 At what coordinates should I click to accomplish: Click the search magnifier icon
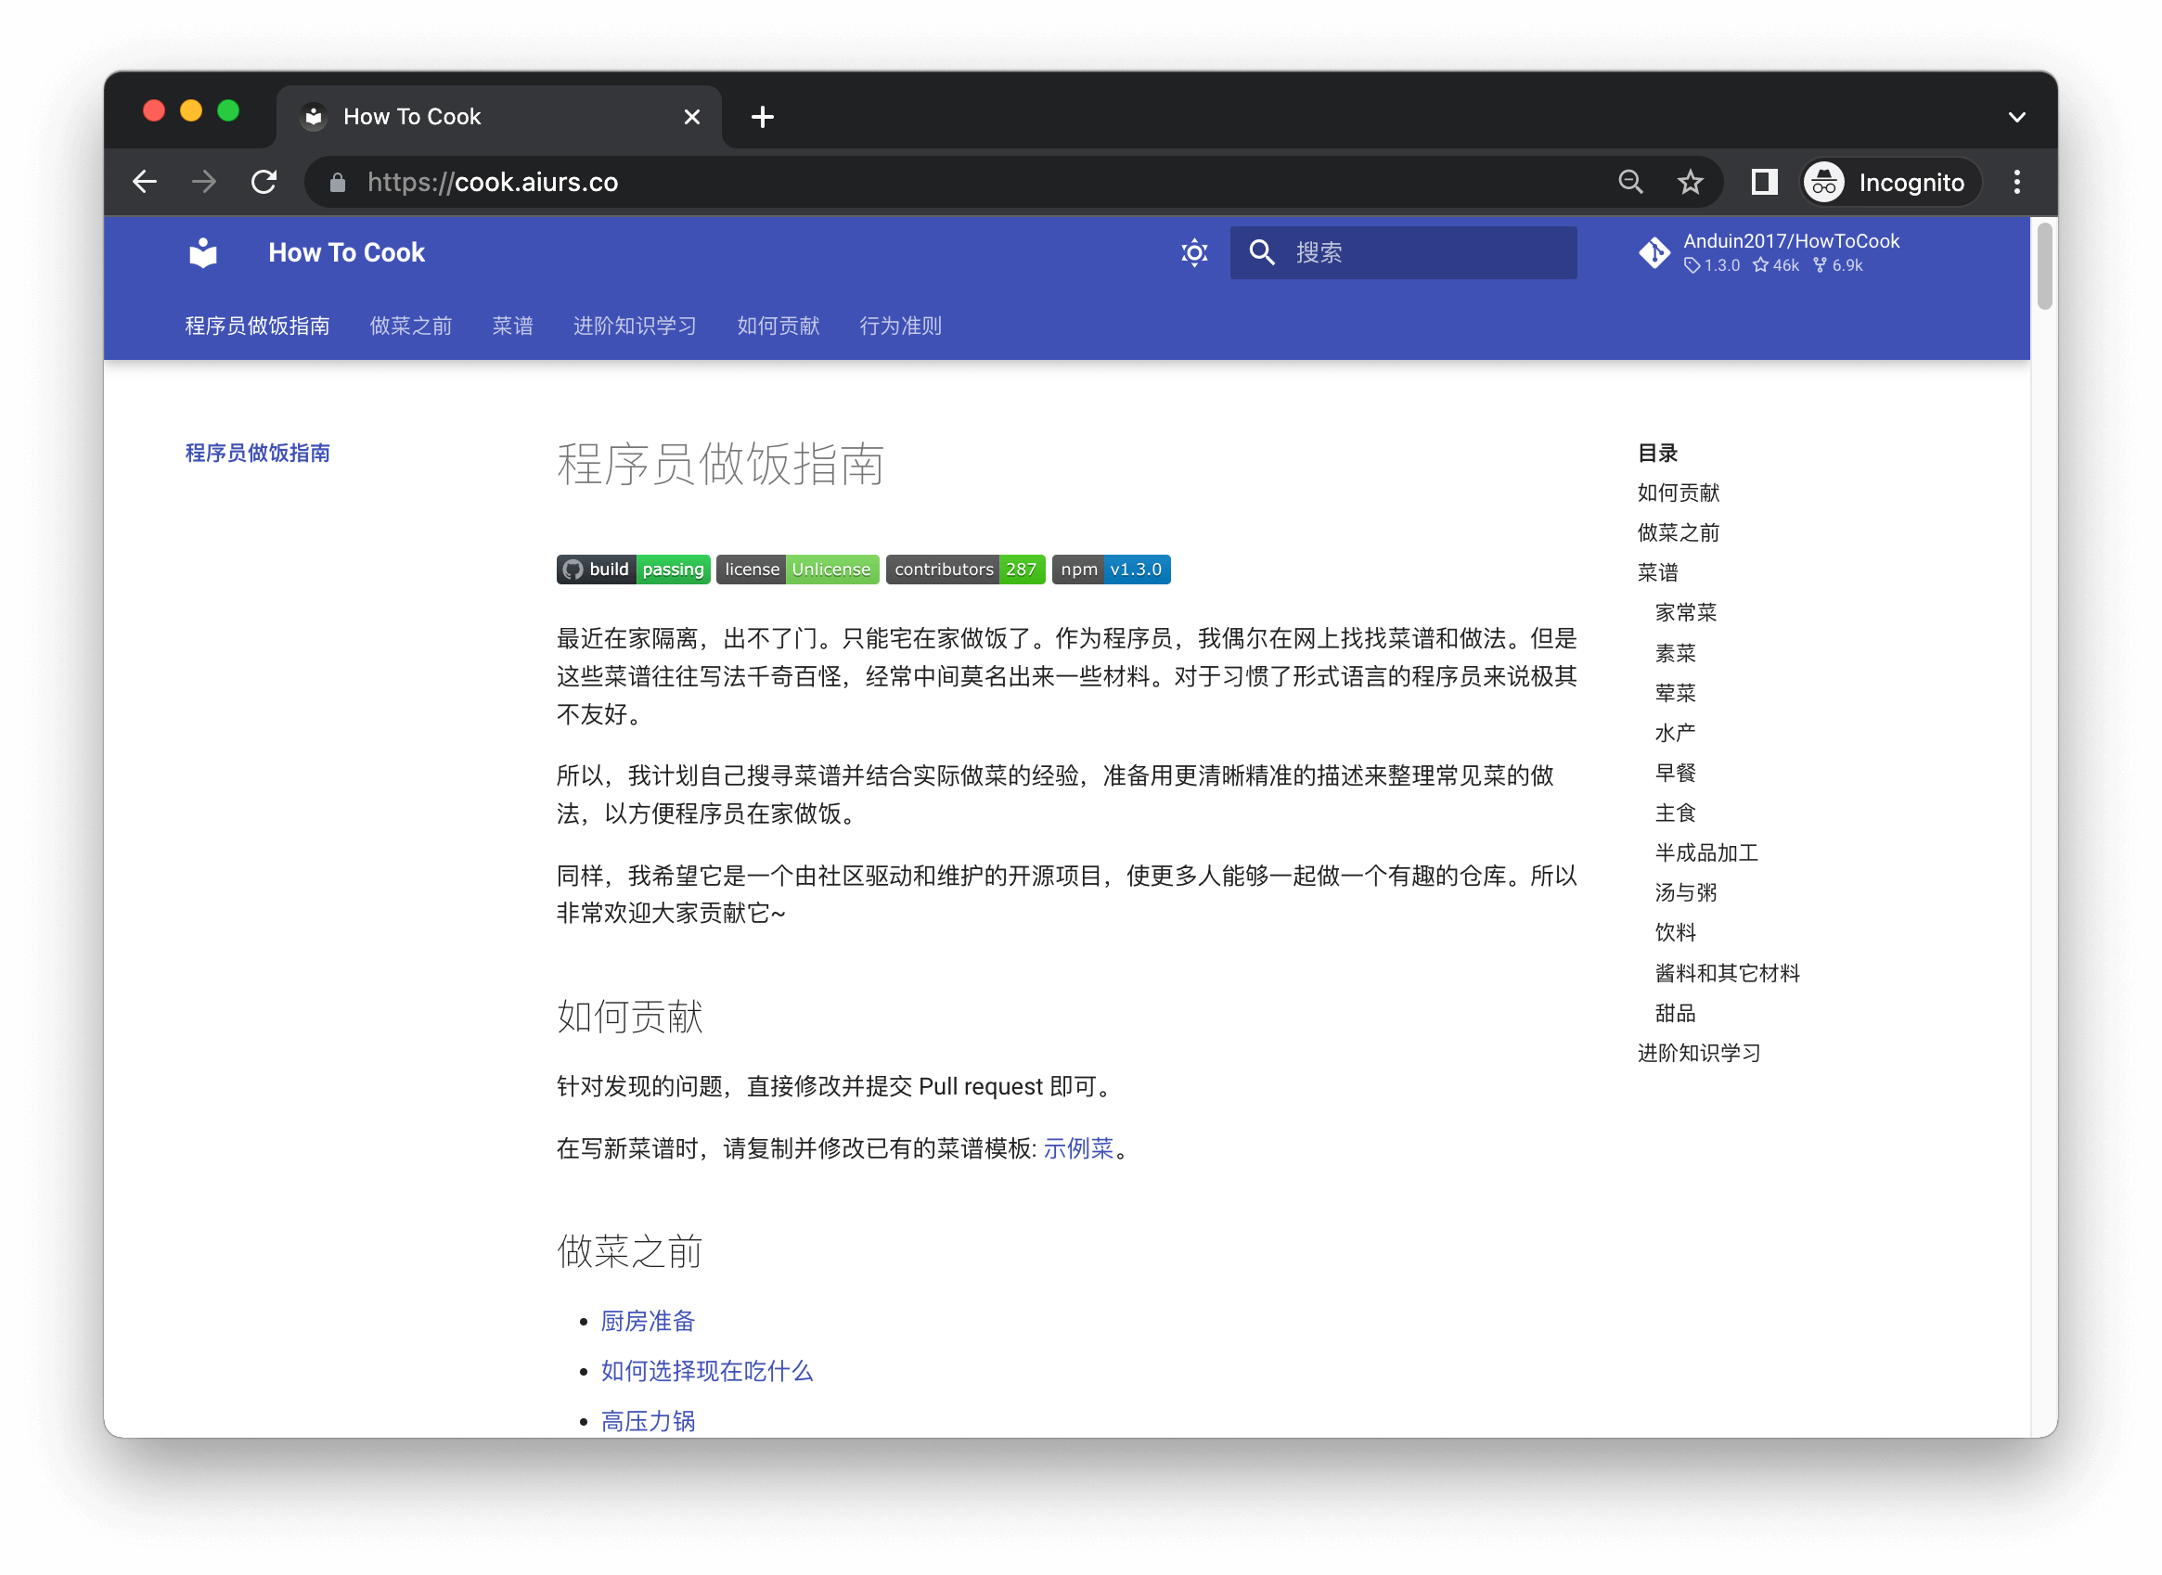pyautogui.click(x=1262, y=253)
